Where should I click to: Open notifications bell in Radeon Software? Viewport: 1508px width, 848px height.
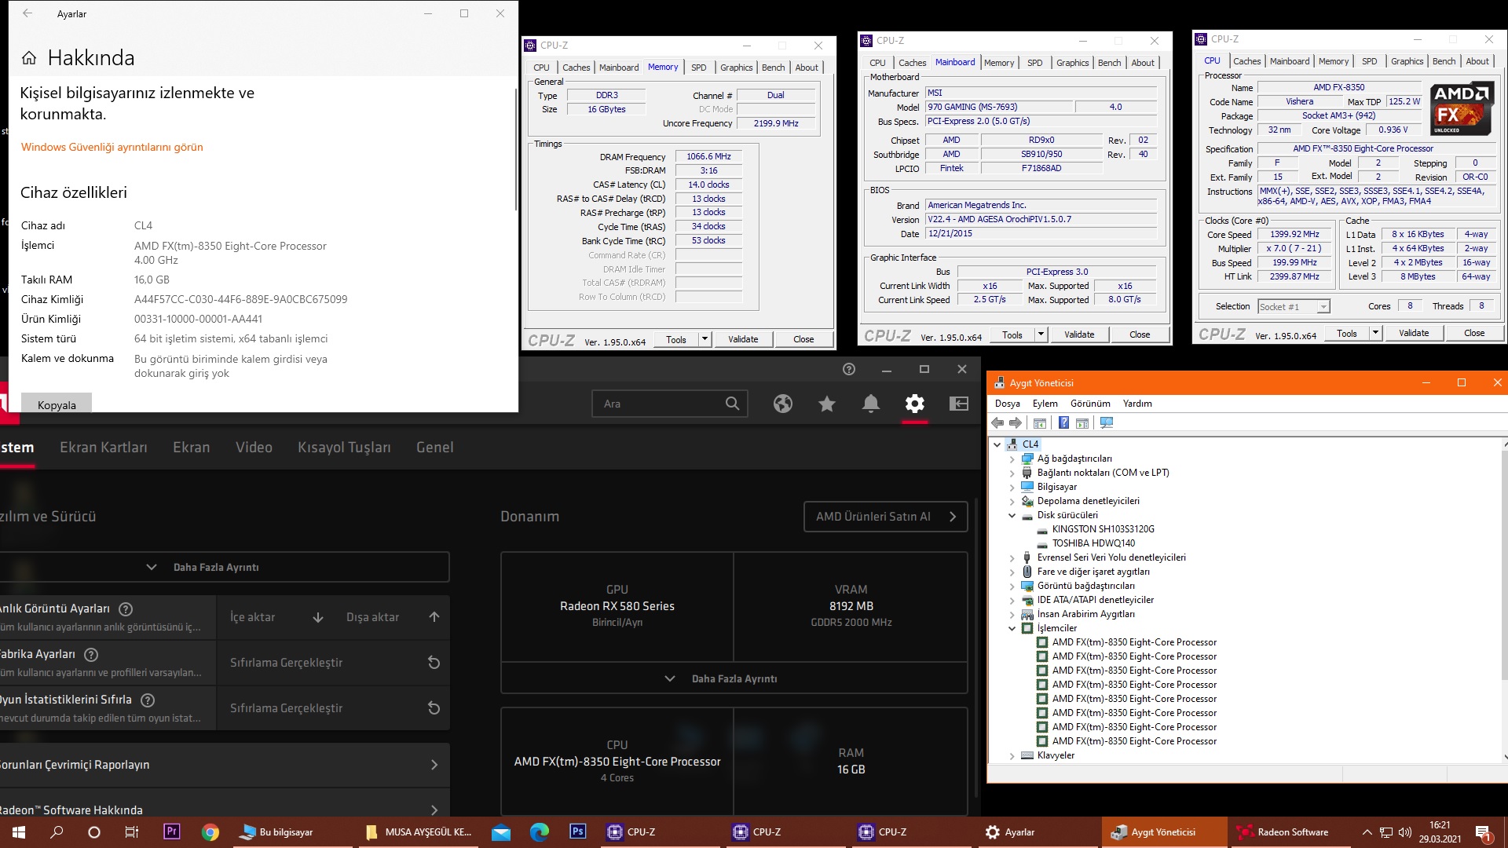tap(871, 404)
